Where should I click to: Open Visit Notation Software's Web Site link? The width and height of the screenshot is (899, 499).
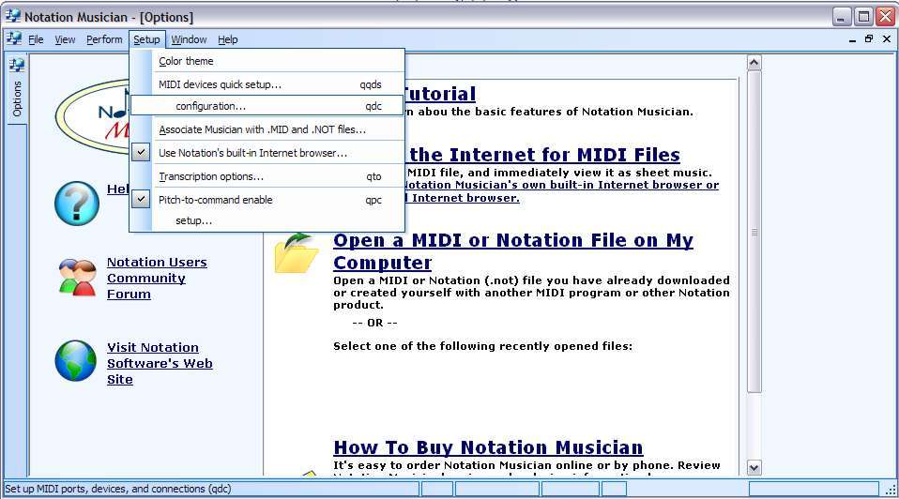click(160, 363)
